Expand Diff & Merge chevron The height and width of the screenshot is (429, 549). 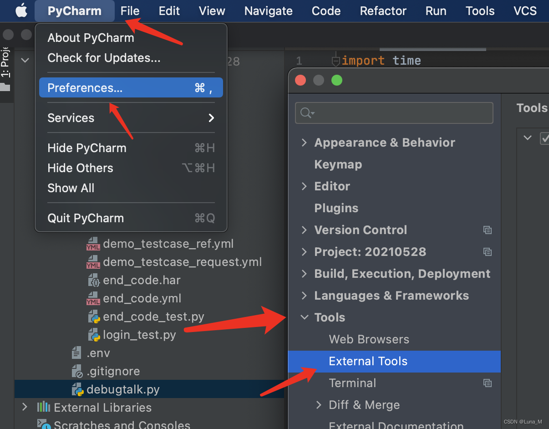pos(319,405)
